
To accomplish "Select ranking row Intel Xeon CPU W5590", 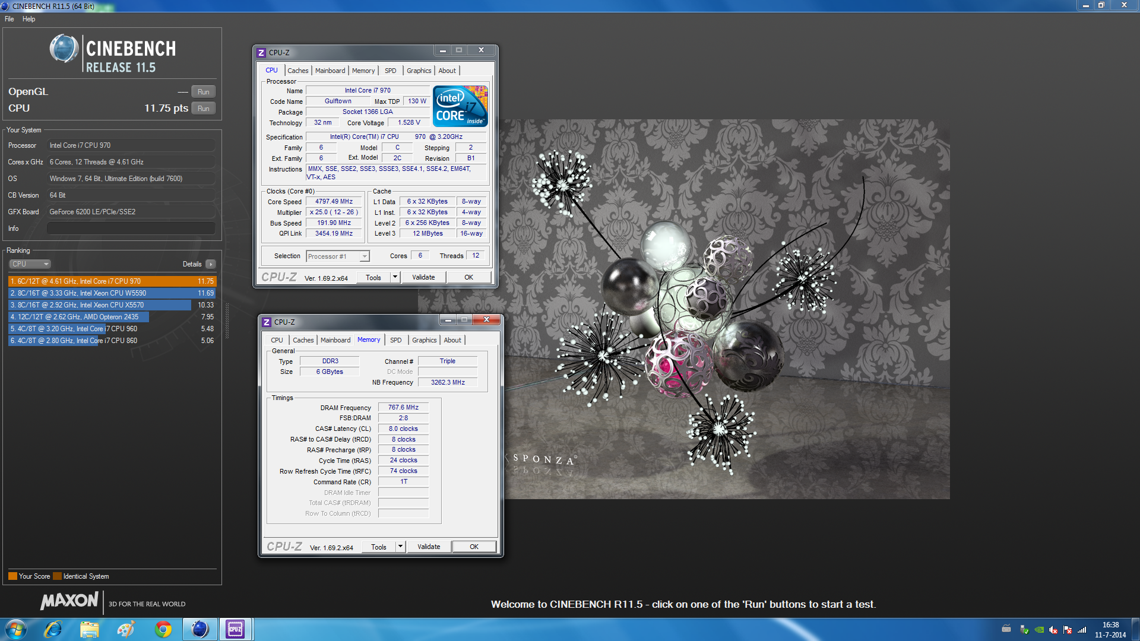I will point(112,293).
